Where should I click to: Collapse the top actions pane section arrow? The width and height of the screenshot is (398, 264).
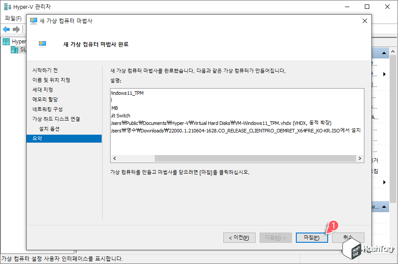pyautogui.click(x=384, y=53)
